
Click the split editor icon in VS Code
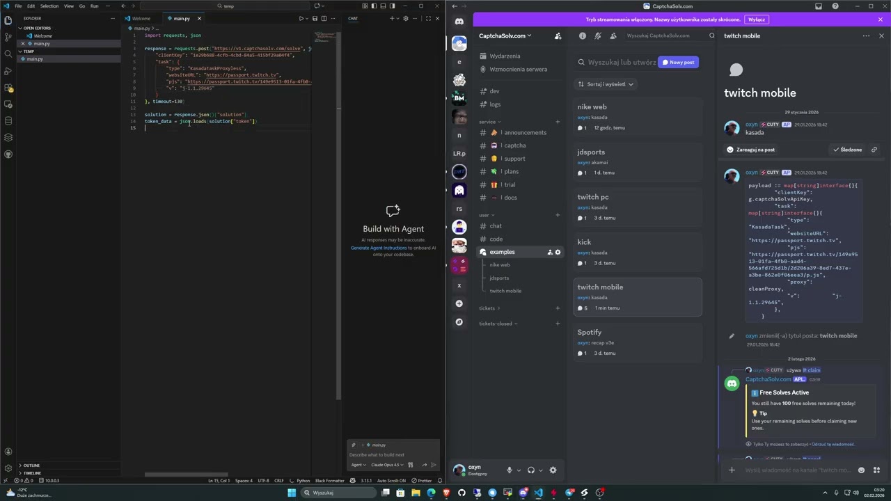pyautogui.click(x=324, y=18)
